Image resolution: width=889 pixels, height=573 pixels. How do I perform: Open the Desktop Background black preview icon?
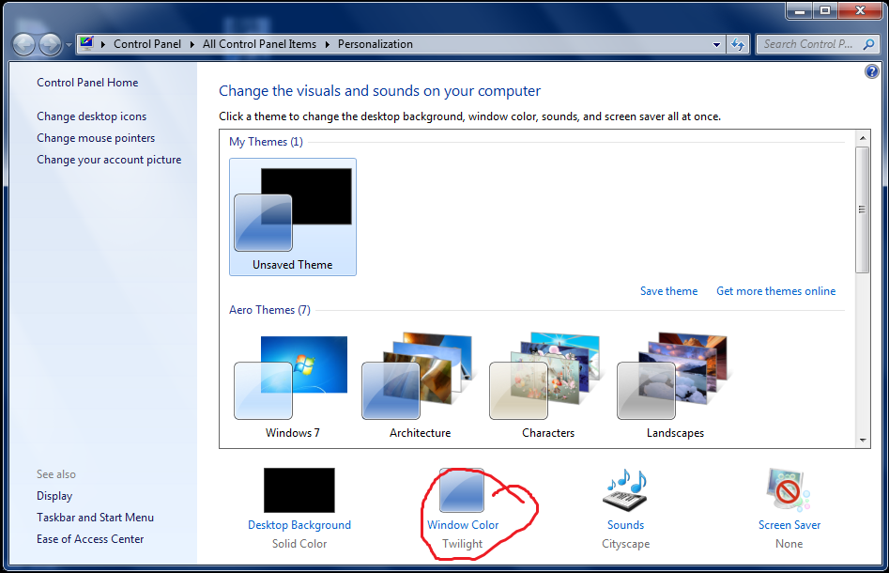tap(299, 490)
